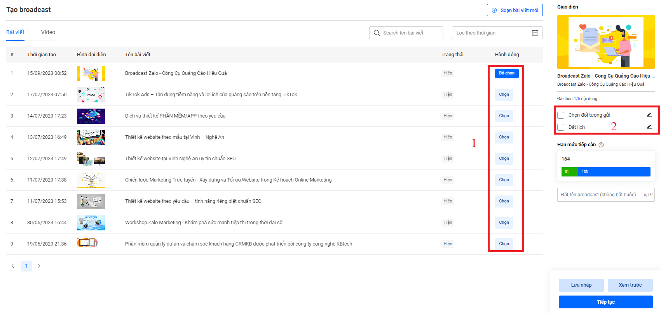Viewport: 661px width, 313px height.
Task: Open the Lọc theo thời gian date filter
Action: coord(492,33)
